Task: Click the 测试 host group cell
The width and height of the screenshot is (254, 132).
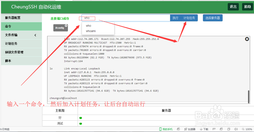Action: pyautogui.click(x=60, y=124)
